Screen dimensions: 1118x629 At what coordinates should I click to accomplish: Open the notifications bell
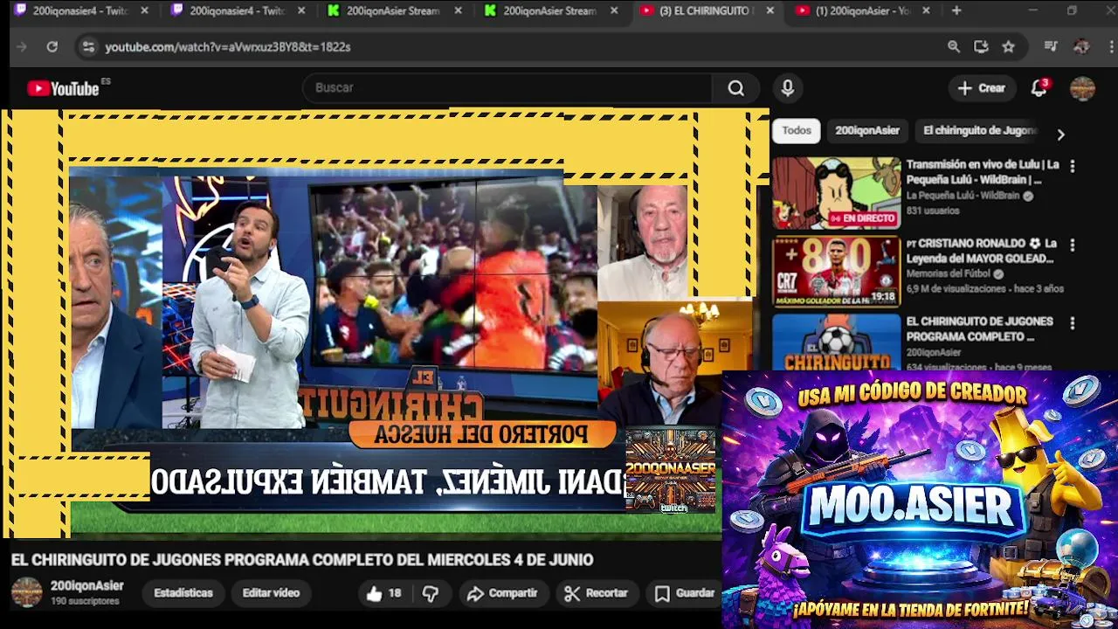coord(1039,88)
